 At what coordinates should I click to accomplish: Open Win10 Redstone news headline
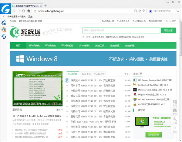pos(37,116)
